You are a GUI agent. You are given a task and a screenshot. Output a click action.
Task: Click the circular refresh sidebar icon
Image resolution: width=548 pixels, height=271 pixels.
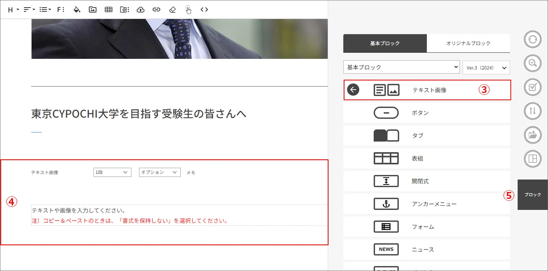[532, 39]
